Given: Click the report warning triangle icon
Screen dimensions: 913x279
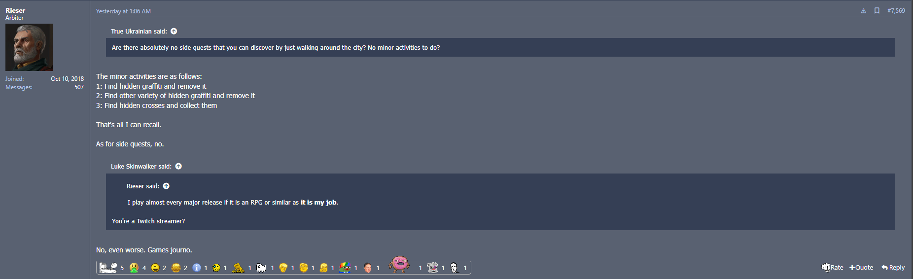Looking at the screenshot, I should (x=863, y=11).
